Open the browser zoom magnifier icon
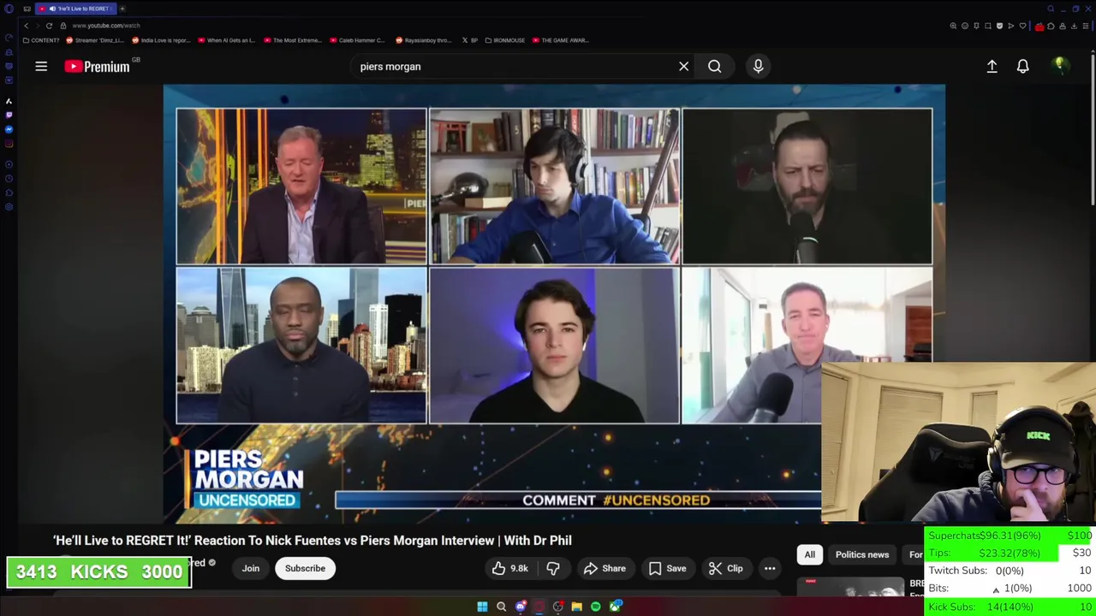This screenshot has height=616, width=1096. tap(953, 26)
